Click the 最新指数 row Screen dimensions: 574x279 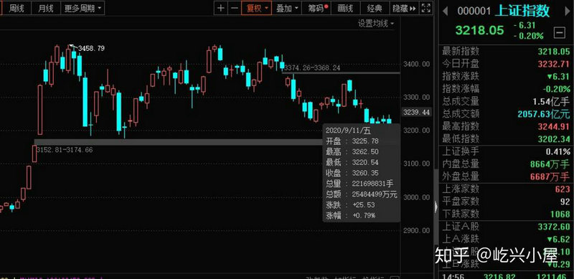coord(507,51)
